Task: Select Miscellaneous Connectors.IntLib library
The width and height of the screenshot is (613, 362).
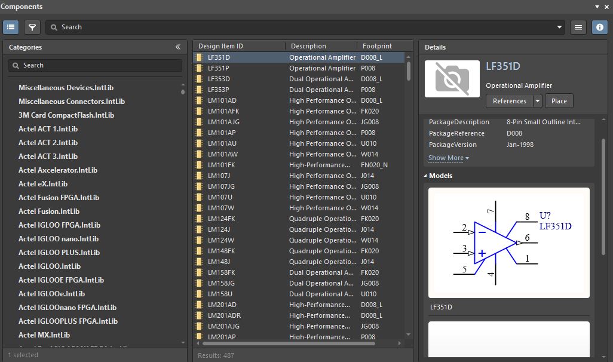Action: [x=72, y=101]
